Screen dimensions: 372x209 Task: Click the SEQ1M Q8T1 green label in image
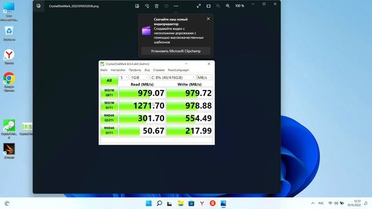click(109, 93)
